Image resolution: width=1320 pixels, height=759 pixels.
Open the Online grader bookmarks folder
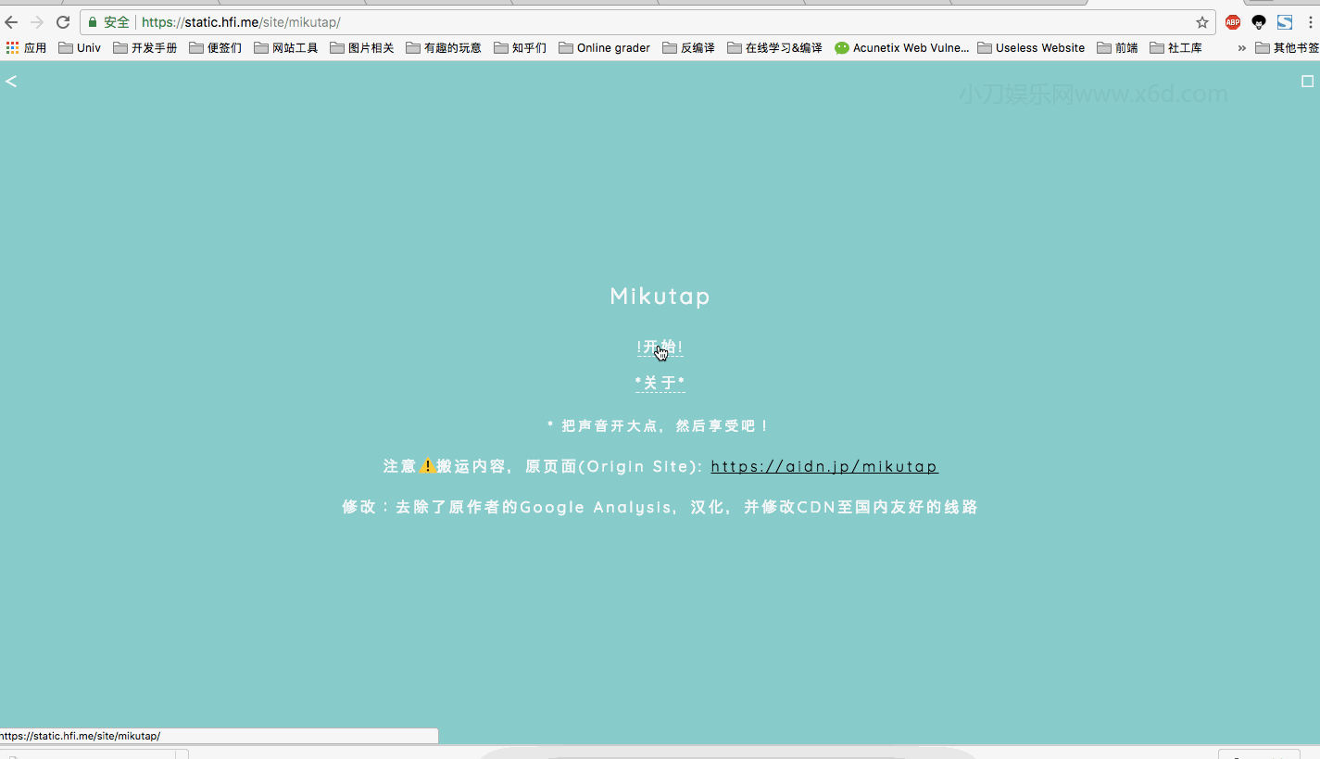pyautogui.click(x=604, y=47)
